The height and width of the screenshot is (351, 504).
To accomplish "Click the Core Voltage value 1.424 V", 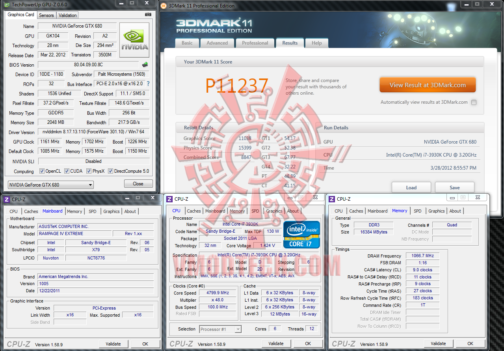I will [x=267, y=246].
